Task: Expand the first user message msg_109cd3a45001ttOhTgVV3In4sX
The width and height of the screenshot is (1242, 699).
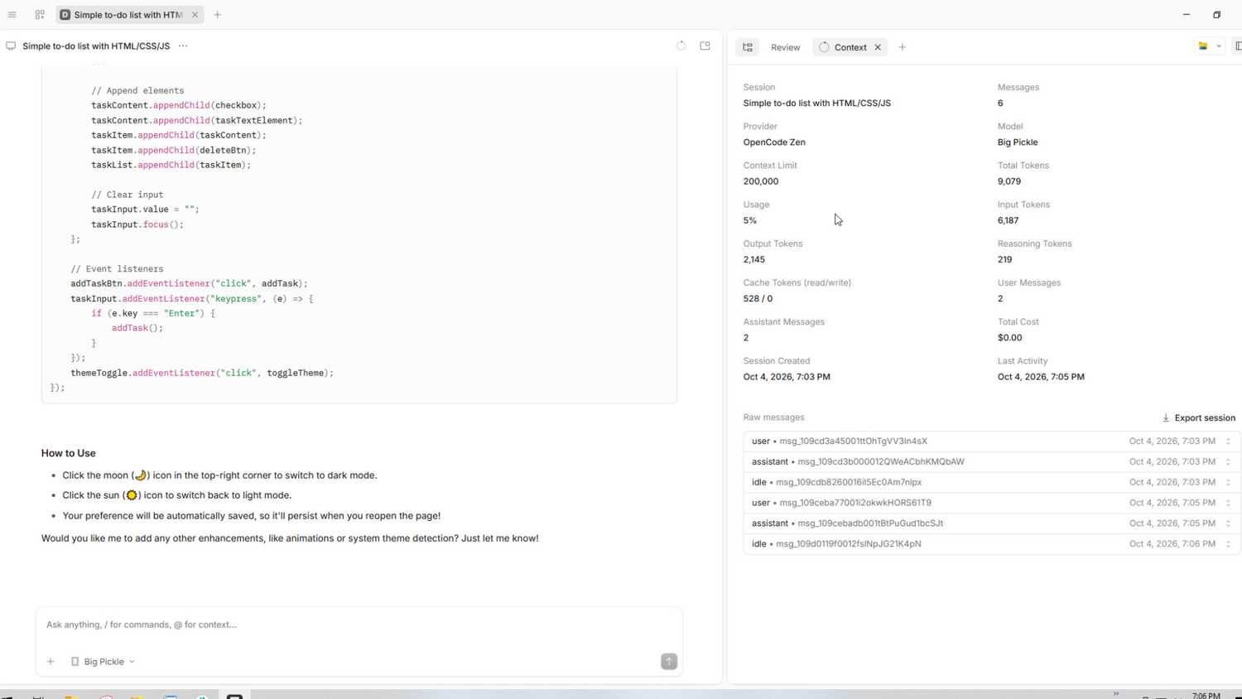Action: pos(992,441)
